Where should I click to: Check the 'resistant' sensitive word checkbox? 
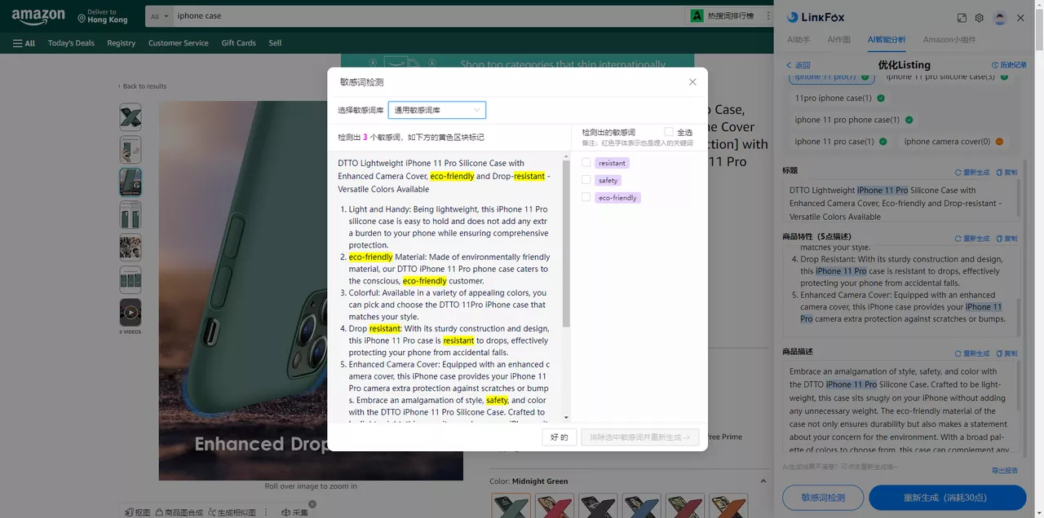(586, 163)
